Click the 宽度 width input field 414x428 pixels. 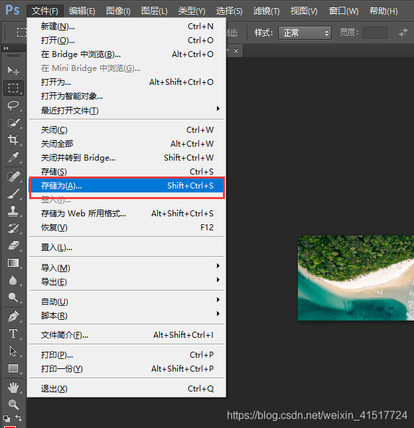(375, 33)
